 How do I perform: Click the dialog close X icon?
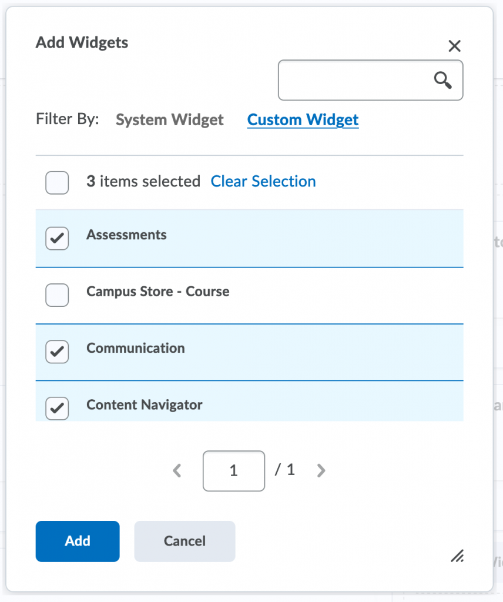click(x=455, y=45)
